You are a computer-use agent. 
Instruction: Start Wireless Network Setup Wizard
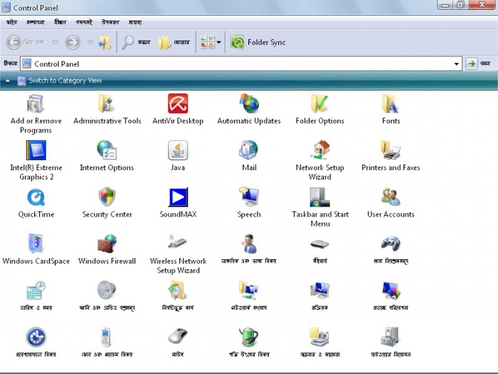[178, 254]
